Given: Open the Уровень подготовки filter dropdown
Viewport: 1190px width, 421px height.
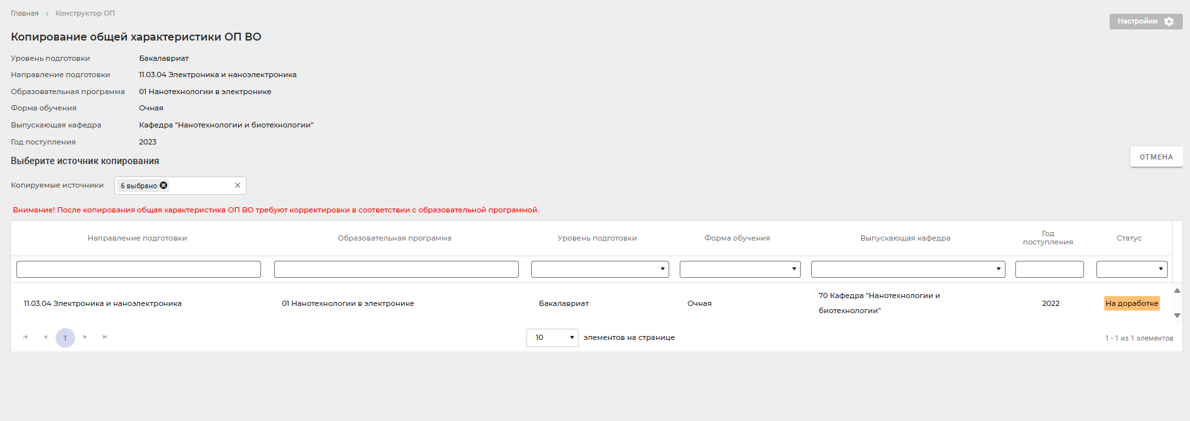Looking at the screenshot, I should pos(600,269).
